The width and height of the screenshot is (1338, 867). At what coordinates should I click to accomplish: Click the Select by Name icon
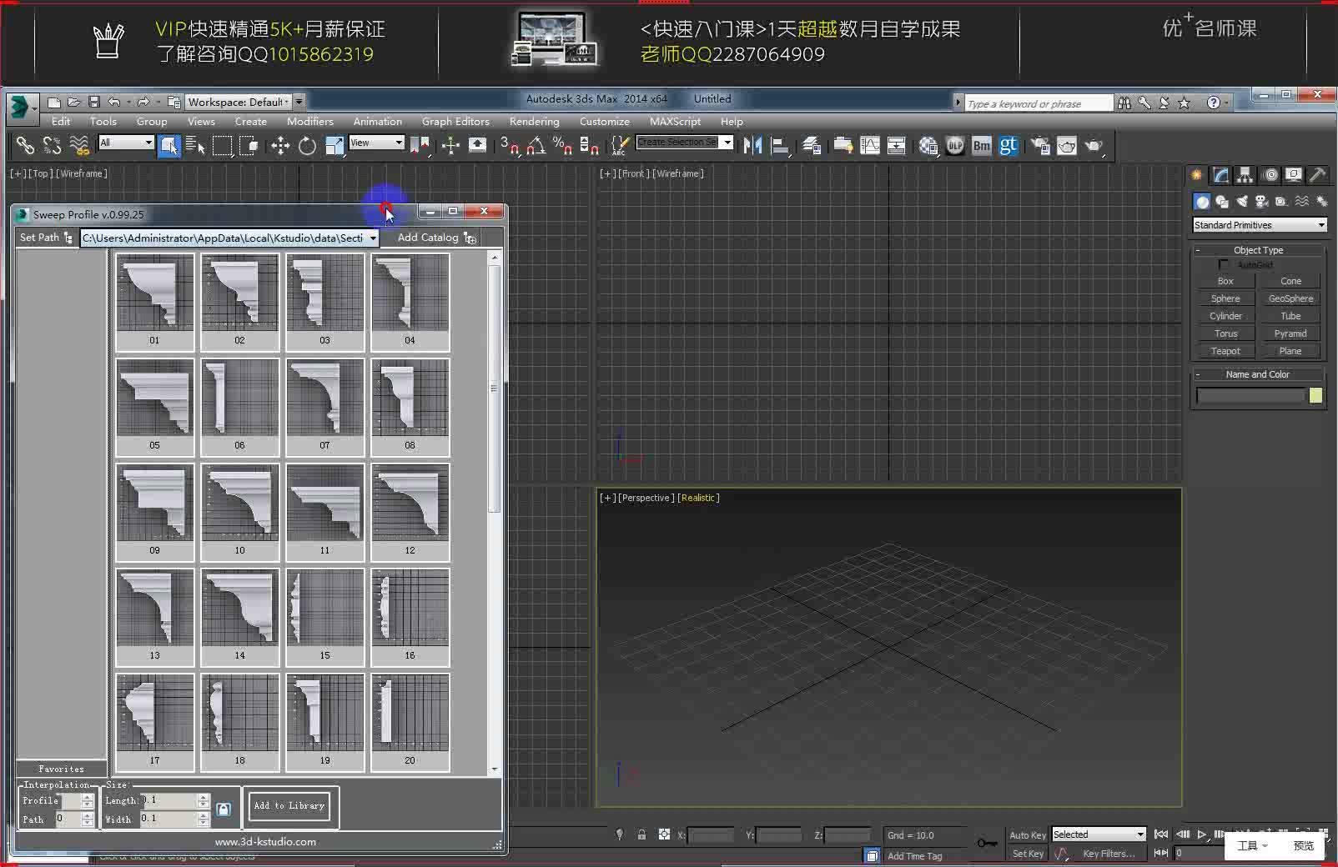[195, 146]
